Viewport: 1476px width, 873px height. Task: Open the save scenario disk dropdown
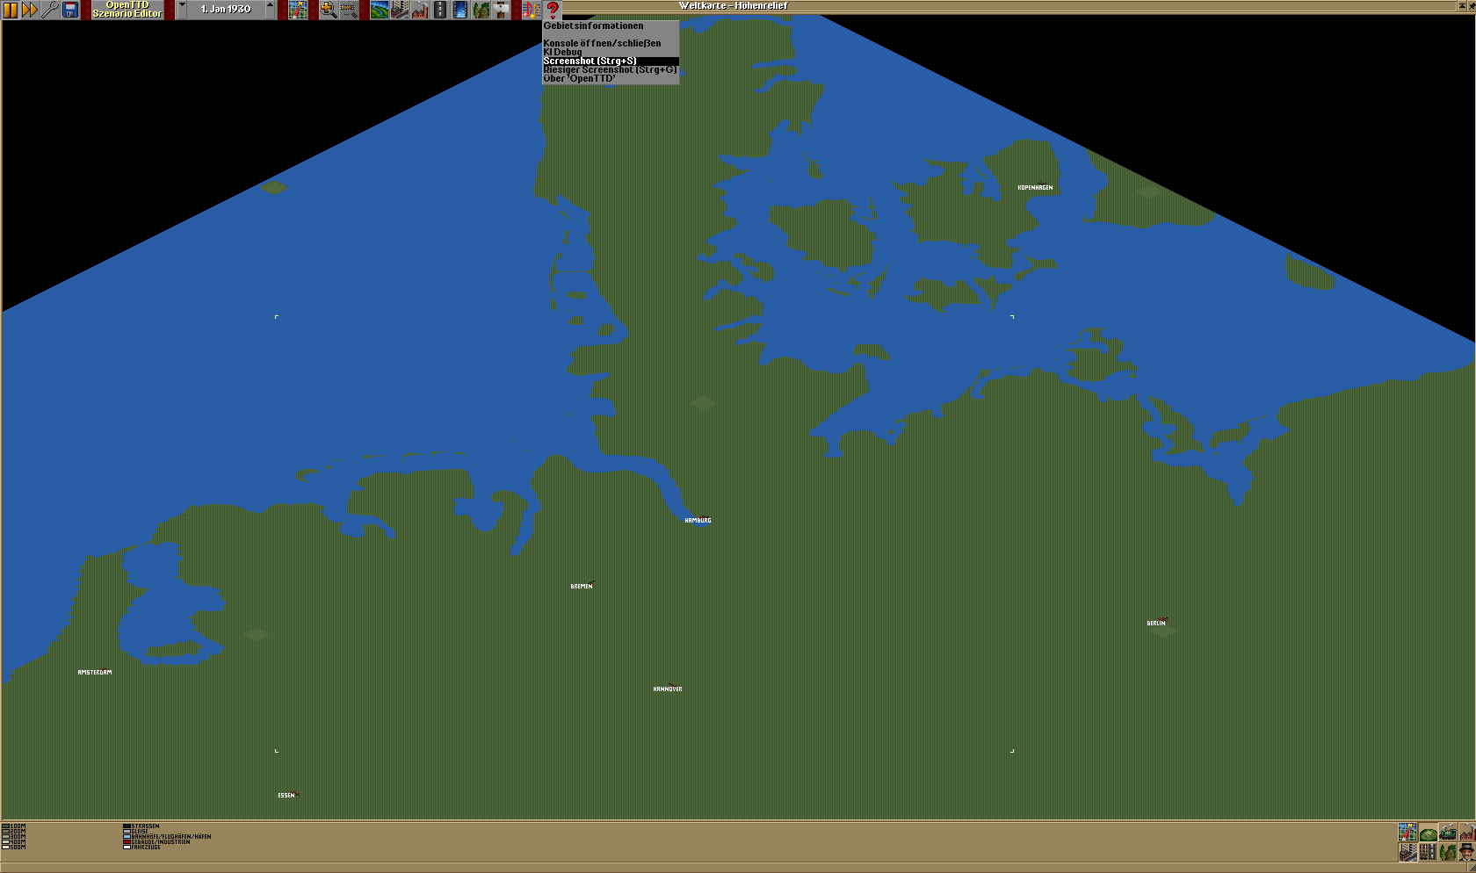(70, 10)
